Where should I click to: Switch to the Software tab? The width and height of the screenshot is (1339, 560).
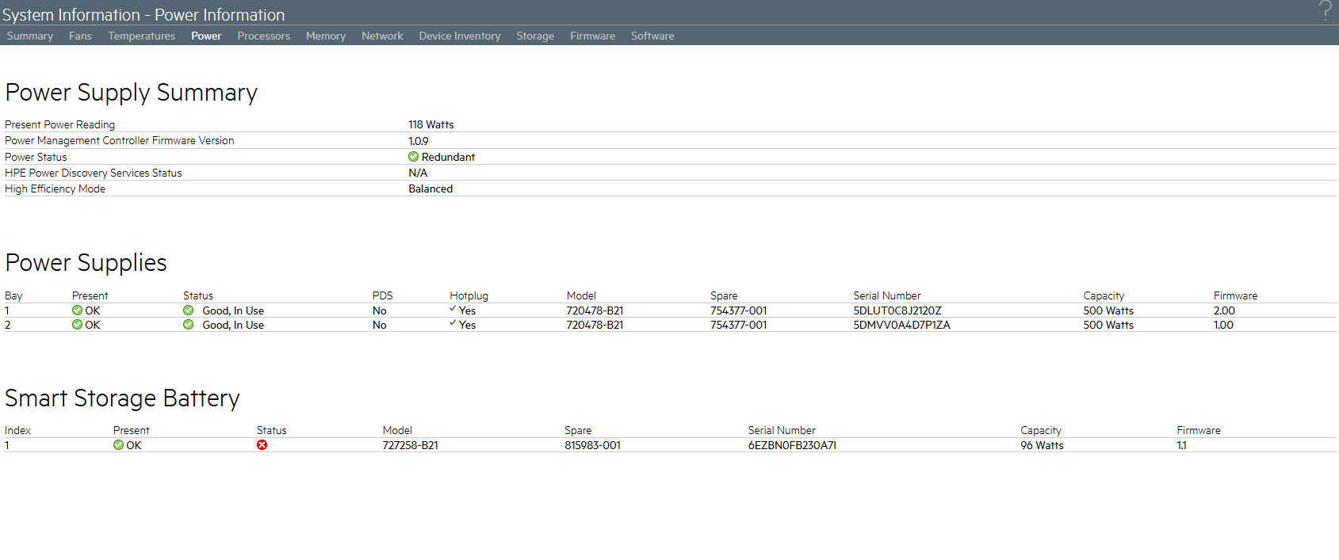(x=652, y=36)
